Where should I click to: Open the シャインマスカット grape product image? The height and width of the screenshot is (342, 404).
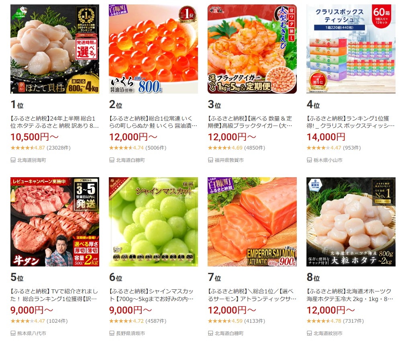pyautogui.click(x=153, y=222)
